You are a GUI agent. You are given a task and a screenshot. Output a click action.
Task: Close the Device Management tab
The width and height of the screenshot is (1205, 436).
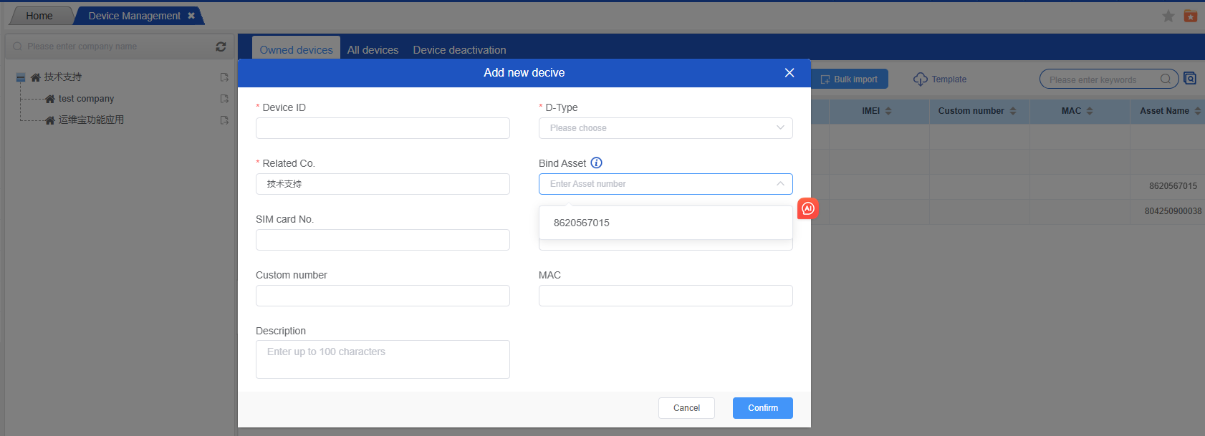[x=191, y=16]
